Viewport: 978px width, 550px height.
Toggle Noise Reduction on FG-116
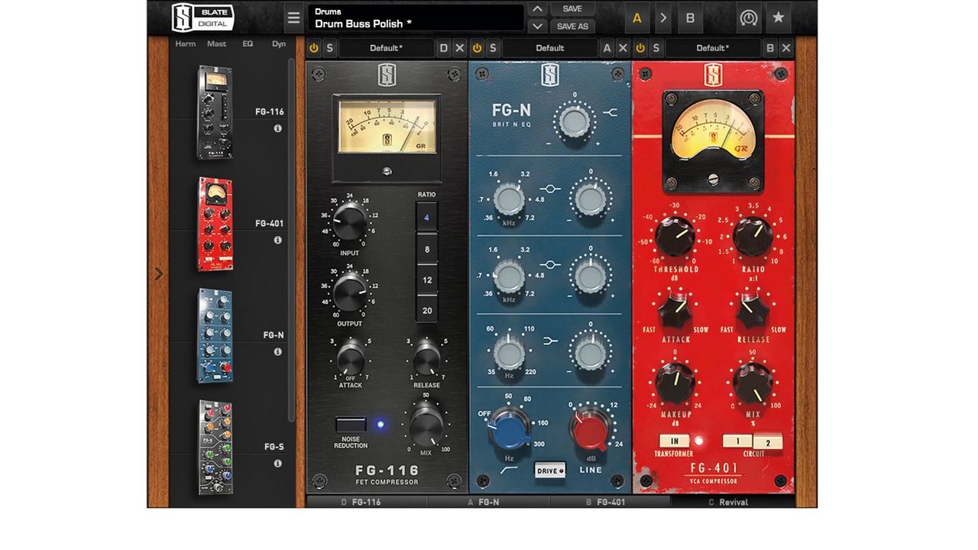351,425
